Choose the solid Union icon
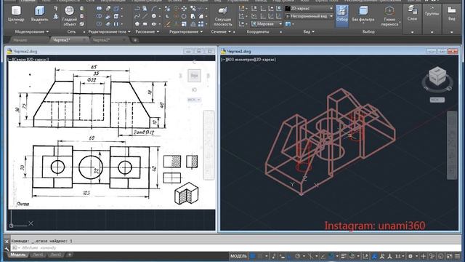 pos(99,9)
